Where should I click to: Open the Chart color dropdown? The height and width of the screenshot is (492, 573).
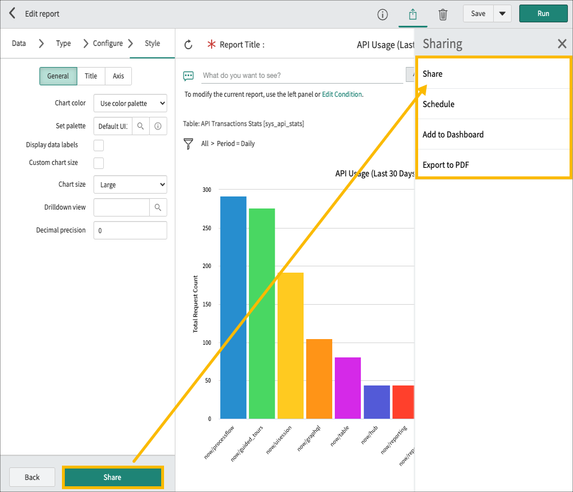point(130,103)
